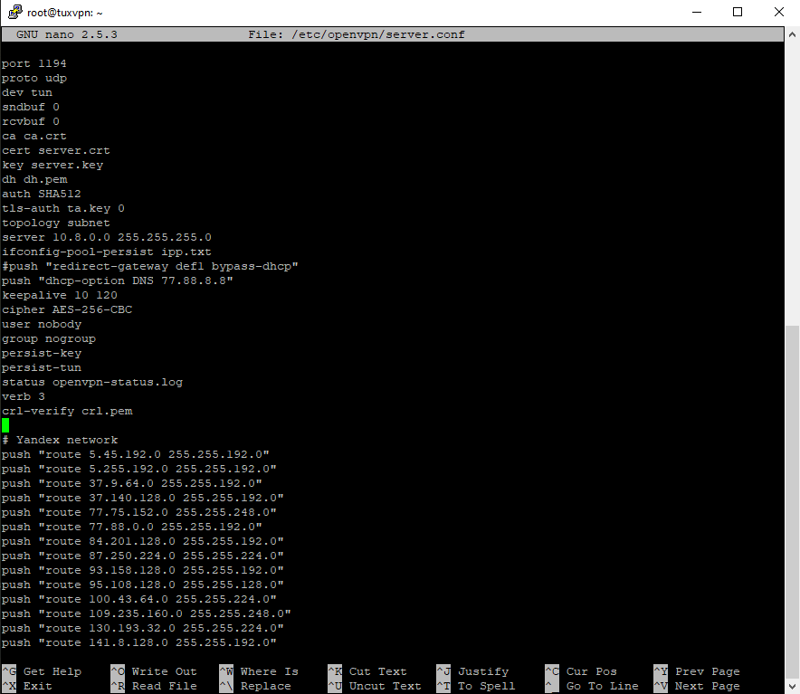Click the PuTTY icon in title bar

click(x=14, y=13)
